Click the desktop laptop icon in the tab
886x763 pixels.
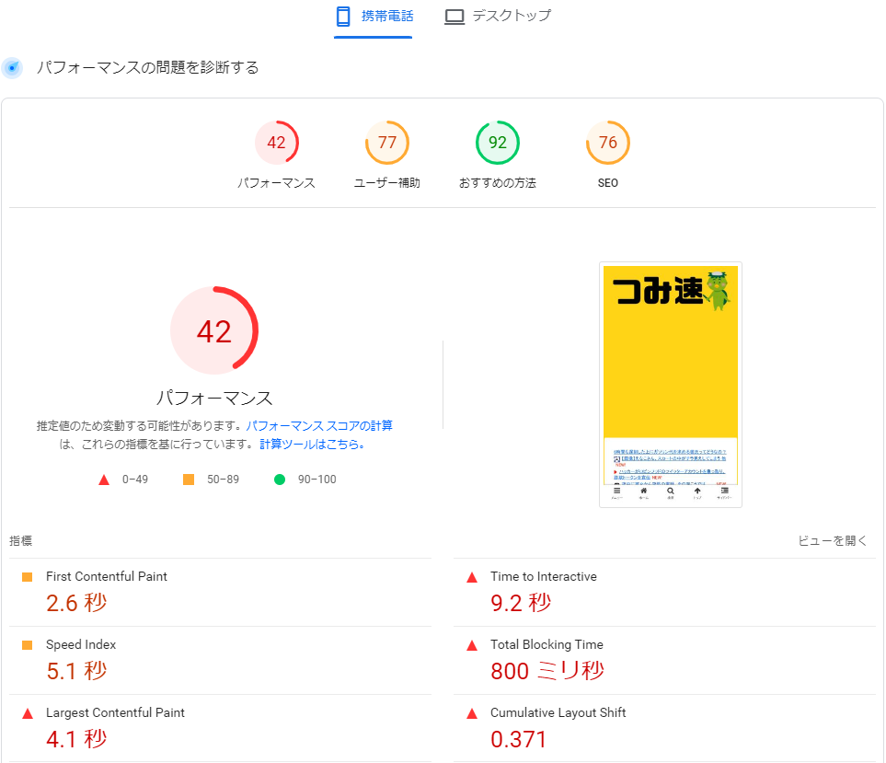click(x=455, y=17)
